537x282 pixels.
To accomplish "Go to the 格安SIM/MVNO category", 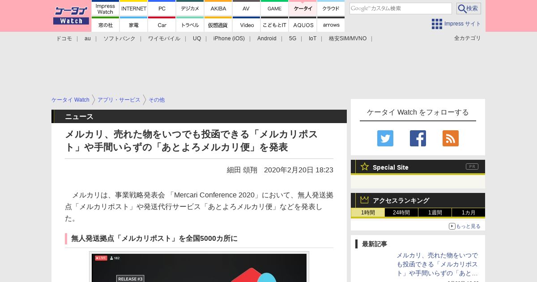I will [348, 38].
